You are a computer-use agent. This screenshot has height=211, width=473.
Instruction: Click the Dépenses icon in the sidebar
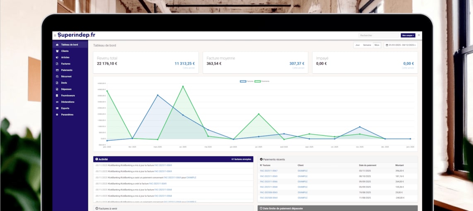click(x=57, y=89)
